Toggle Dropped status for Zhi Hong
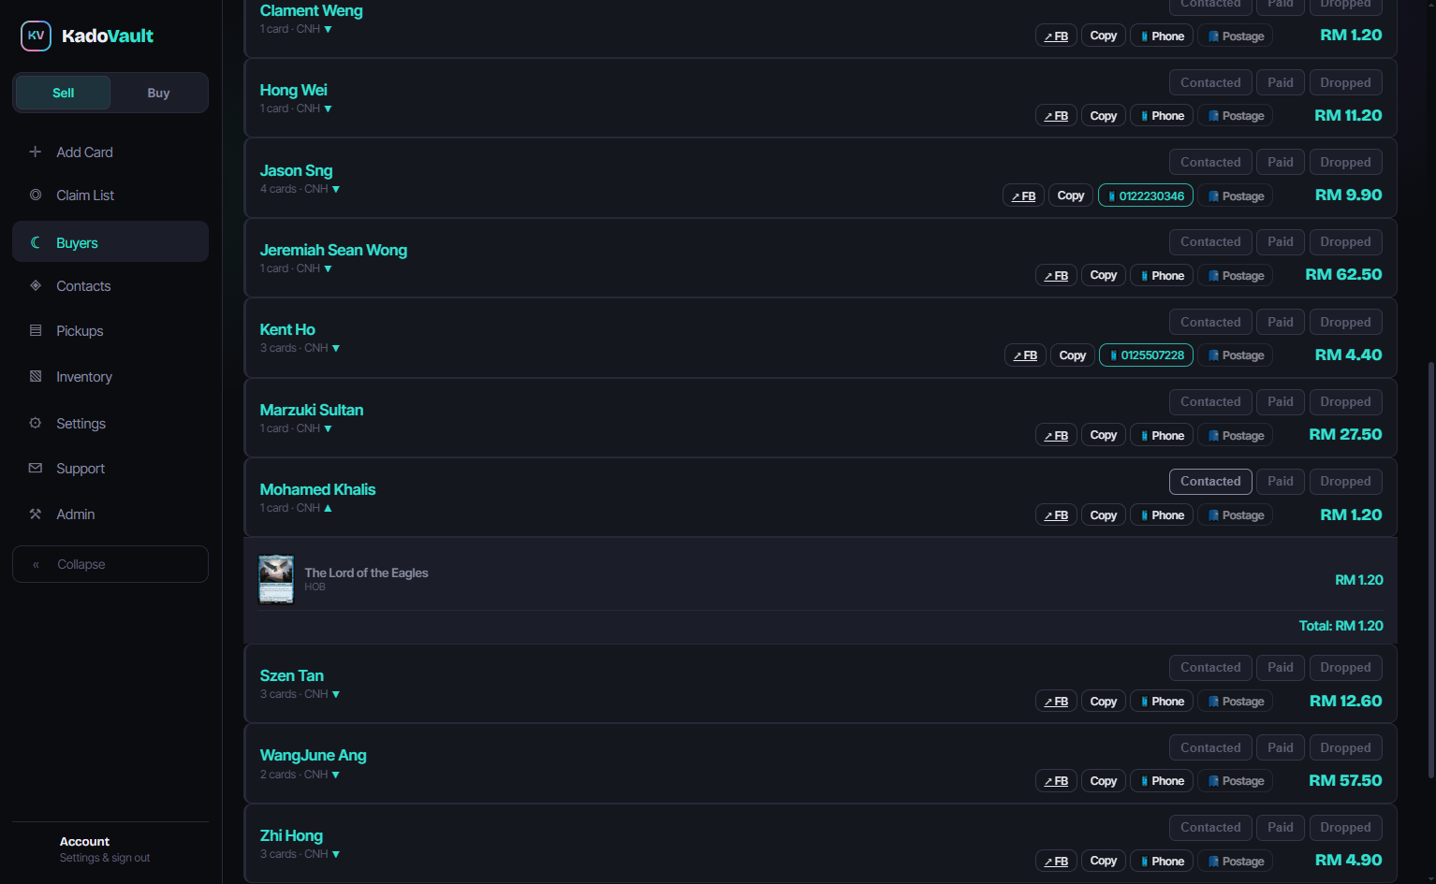The image size is (1436, 884). (x=1345, y=827)
